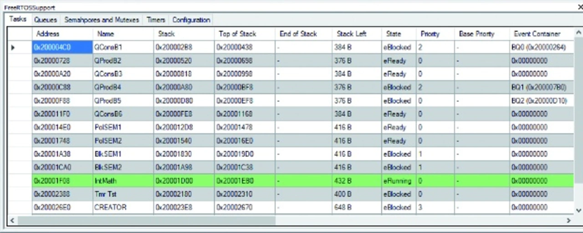Sort by Stack Left column header
The height and width of the screenshot is (233, 583).
352,34
